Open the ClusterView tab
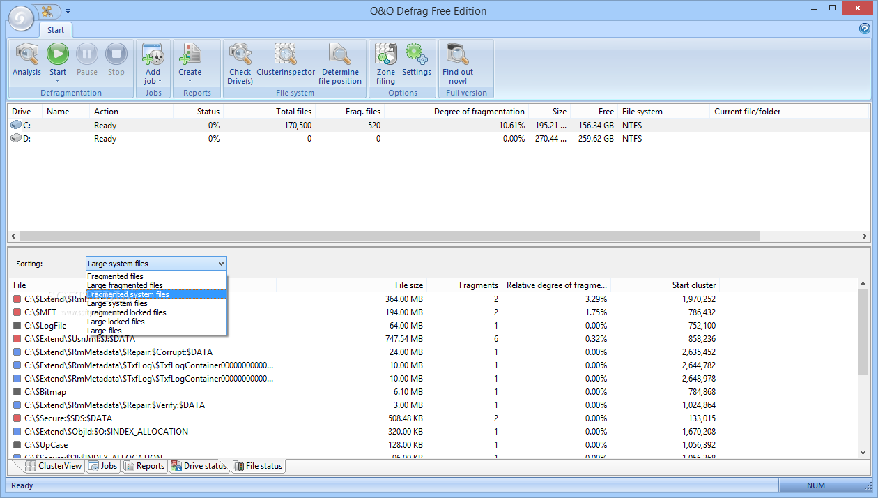 coord(54,466)
